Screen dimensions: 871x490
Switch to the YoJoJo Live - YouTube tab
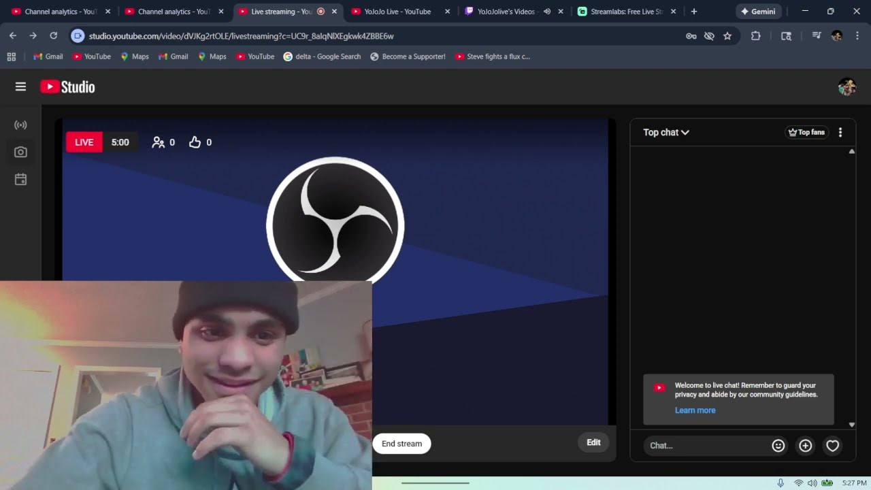400,12
